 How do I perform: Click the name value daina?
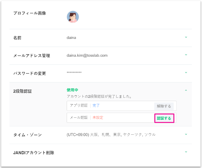pos(71,38)
